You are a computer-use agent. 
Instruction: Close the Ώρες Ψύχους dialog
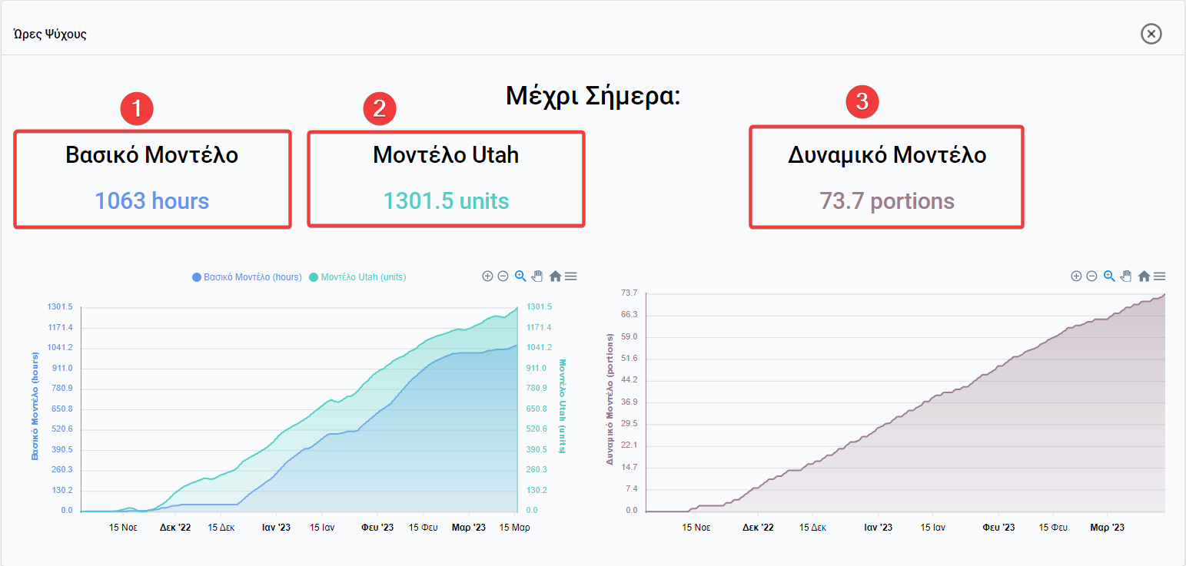(1151, 34)
